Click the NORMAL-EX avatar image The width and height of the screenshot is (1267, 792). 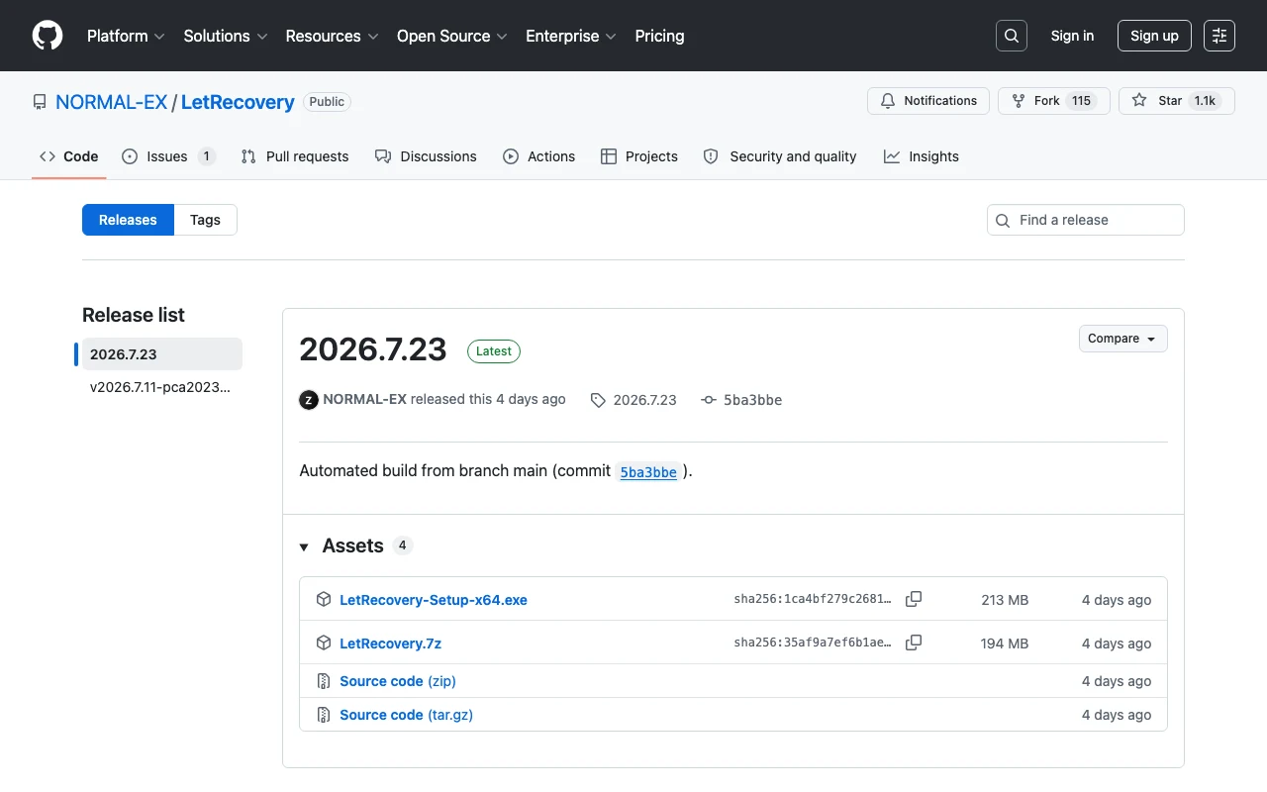click(x=309, y=400)
